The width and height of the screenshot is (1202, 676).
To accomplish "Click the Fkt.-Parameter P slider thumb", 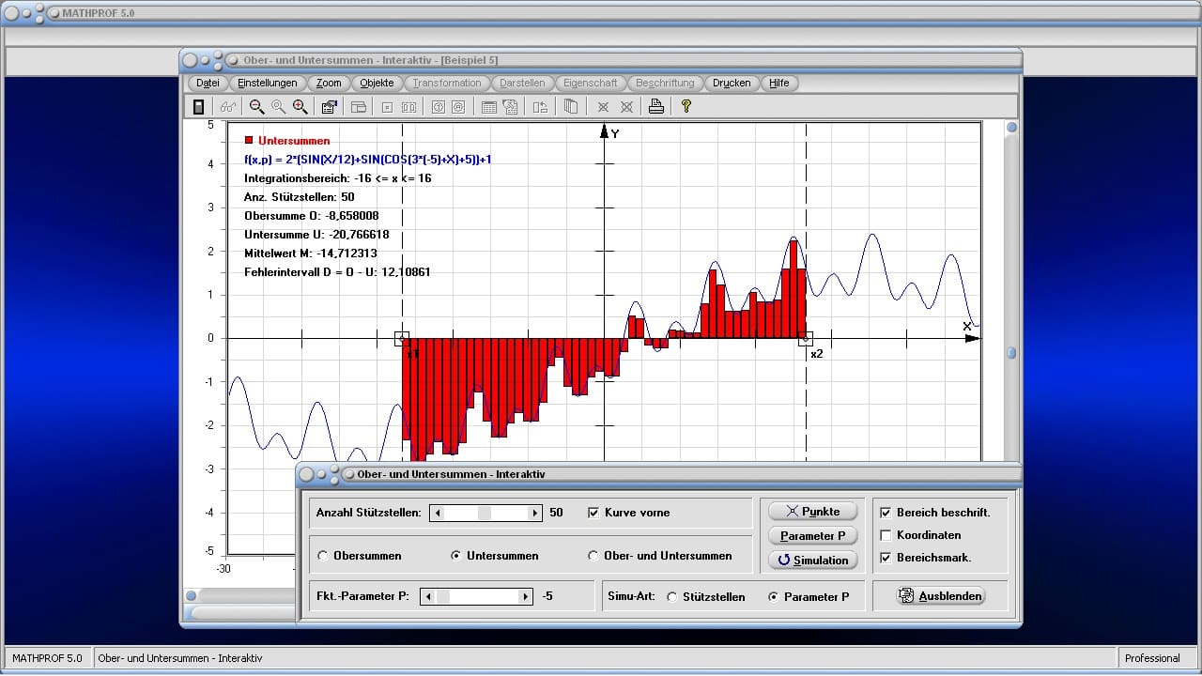I will (x=443, y=596).
